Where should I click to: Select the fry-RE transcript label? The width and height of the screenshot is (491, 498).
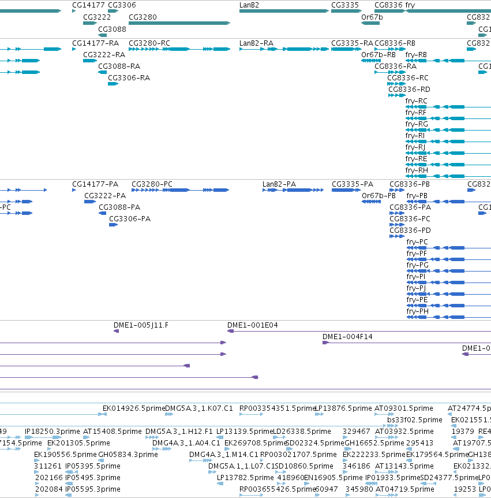click(x=416, y=158)
